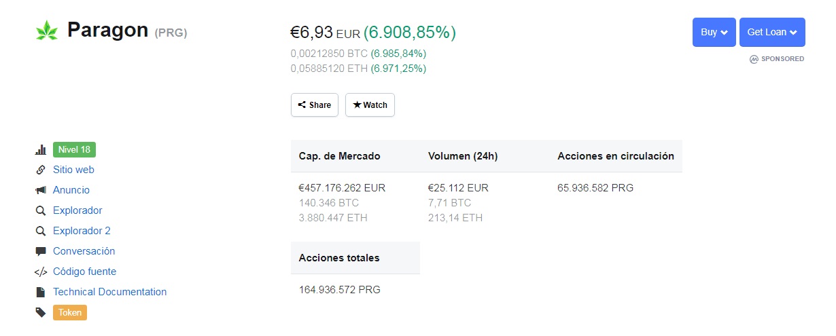Open the Anuncio link
Screen dimensions: 836x336
point(71,190)
